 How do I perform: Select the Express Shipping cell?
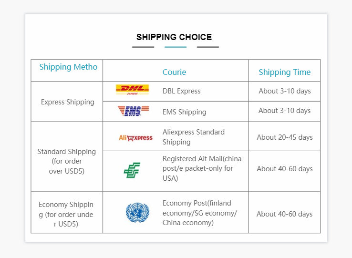point(68,102)
